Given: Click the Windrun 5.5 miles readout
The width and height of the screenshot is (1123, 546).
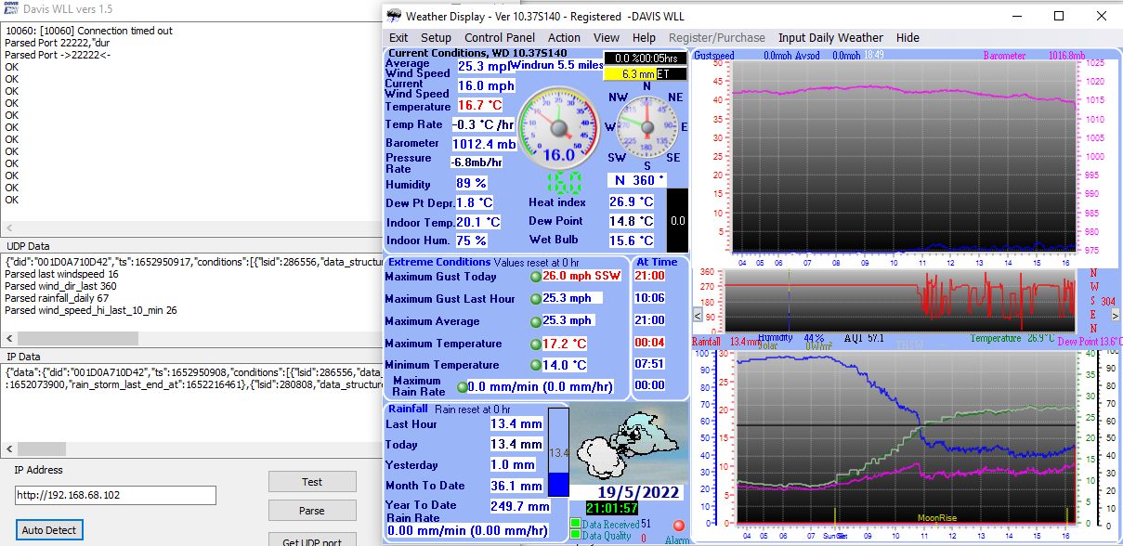Looking at the screenshot, I should [x=557, y=65].
